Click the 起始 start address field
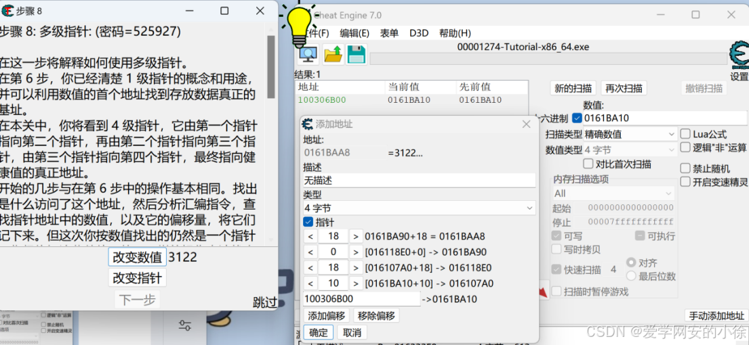Screen dimensions: 749x345 pyautogui.click(x=630, y=208)
